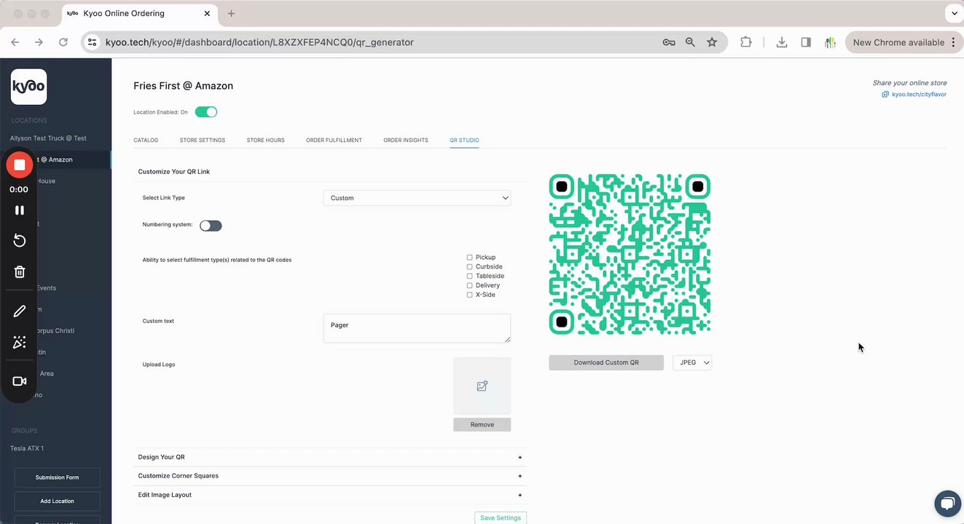Click the green extension icon in the Chrome toolbar
This screenshot has width=964, height=524.
coord(830,42)
